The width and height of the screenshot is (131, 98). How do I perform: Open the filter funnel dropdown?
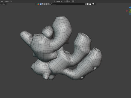(94, 4)
